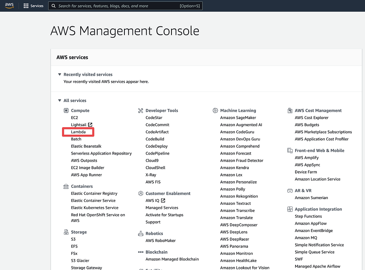365x270 pixels.
Task: Open the Services grid icon
Action: [x=26, y=6]
